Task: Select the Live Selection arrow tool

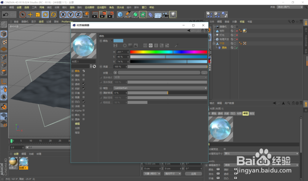Action: 22,14
